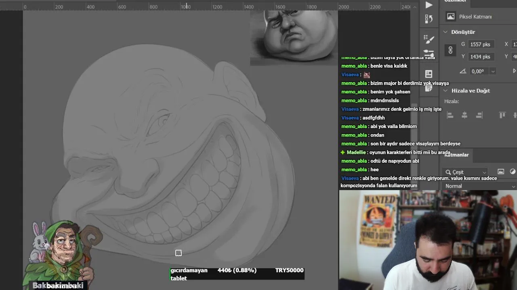Open the Brush Settings panel icon
This screenshot has width=517, height=290.
coord(429,39)
